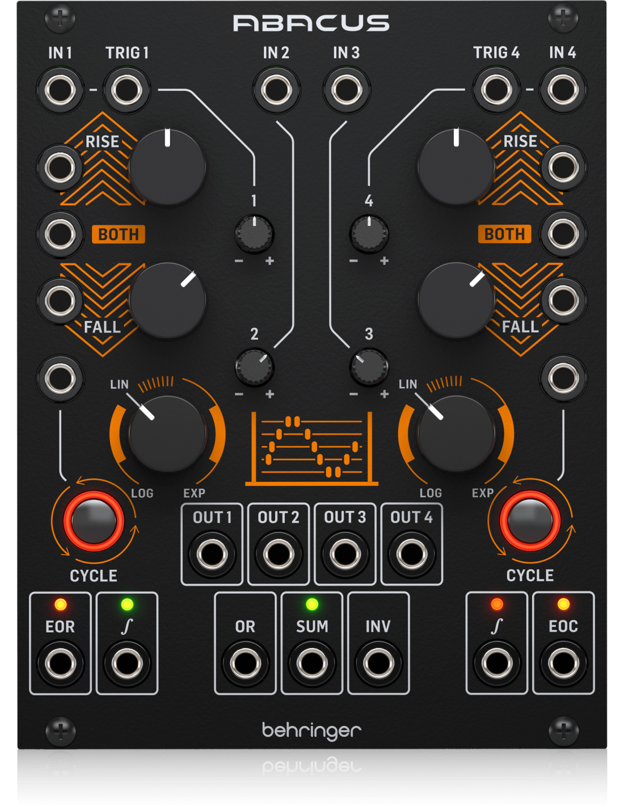Click the TRIG 4 input jack
The image size is (624, 807).
click(x=496, y=90)
